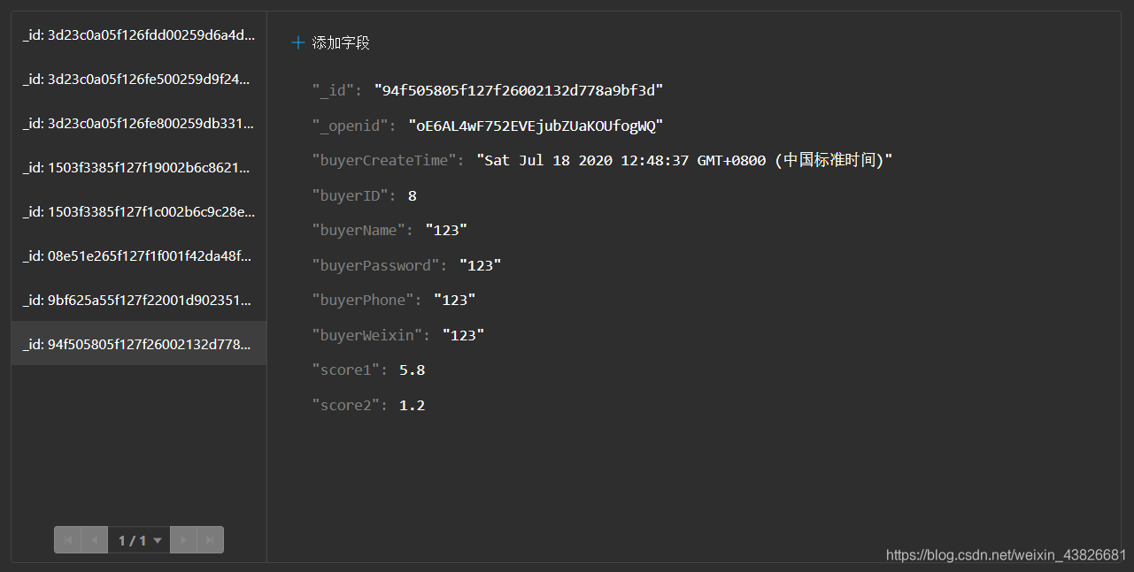Click the plus icon to add field
The width and height of the screenshot is (1134, 572).
(298, 42)
